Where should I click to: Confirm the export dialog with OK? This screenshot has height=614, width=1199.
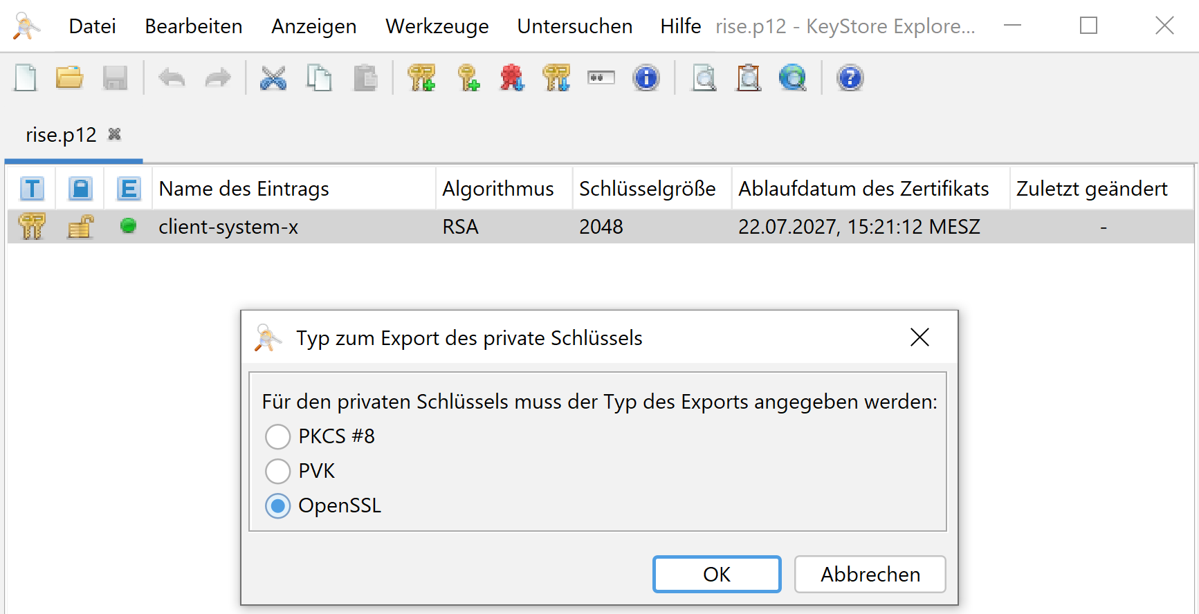pos(716,575)
